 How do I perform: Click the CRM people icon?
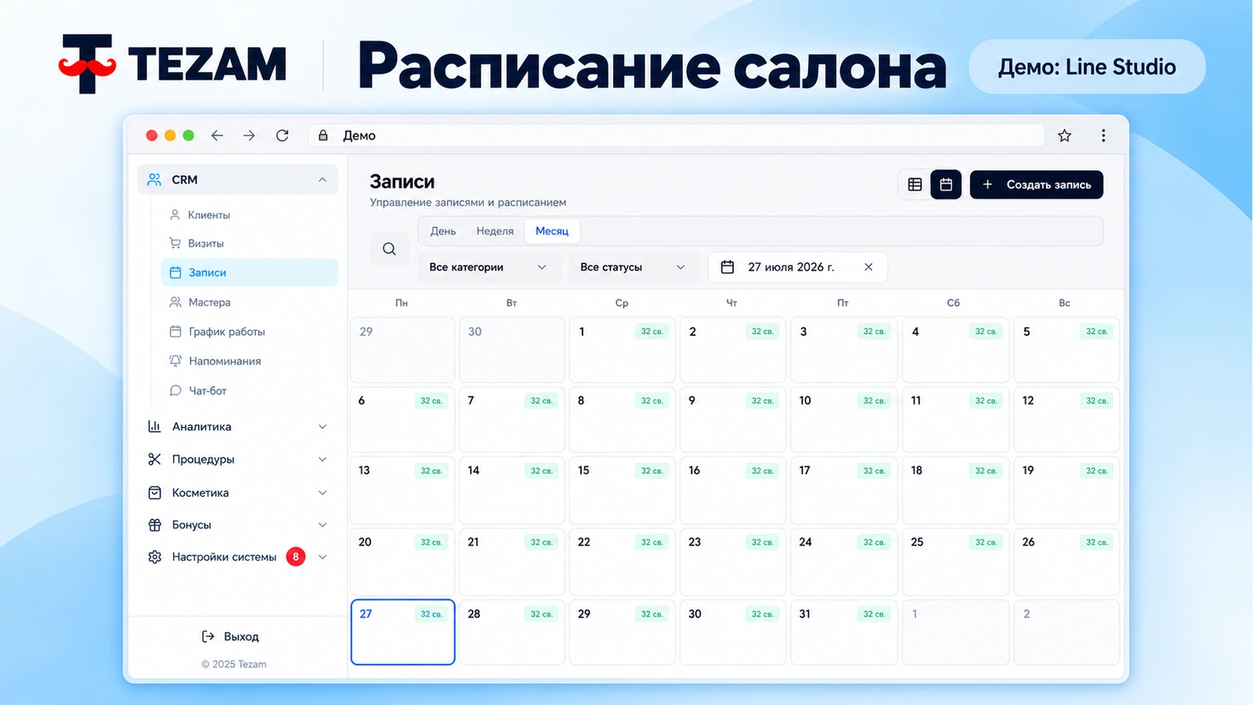tap(154, 179)
